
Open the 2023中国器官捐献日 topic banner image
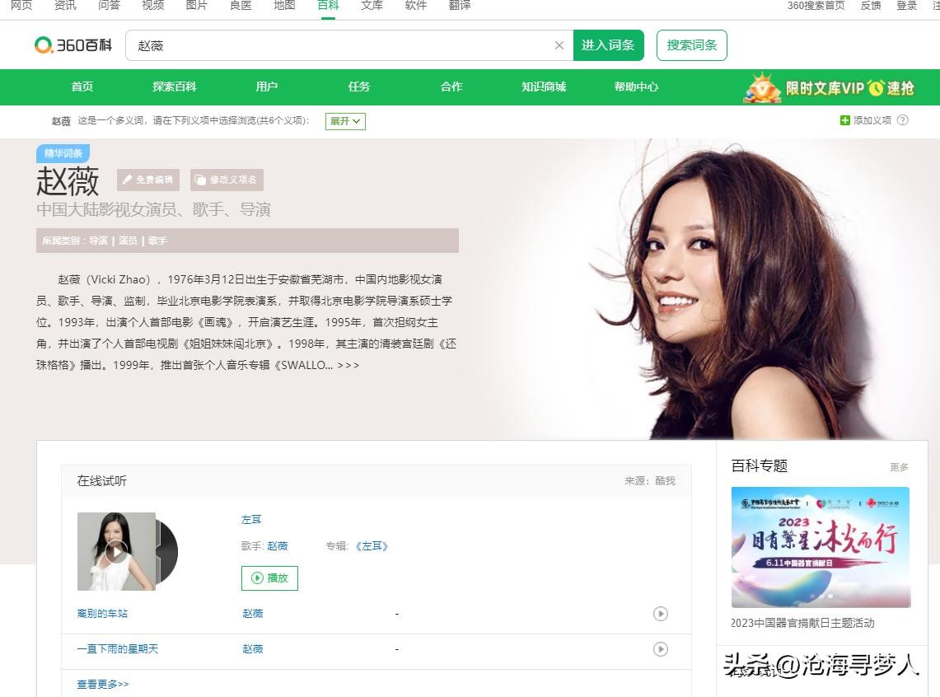[x=821, y=546]
